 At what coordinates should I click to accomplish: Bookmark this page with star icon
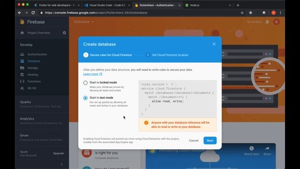tap(242, 13)
